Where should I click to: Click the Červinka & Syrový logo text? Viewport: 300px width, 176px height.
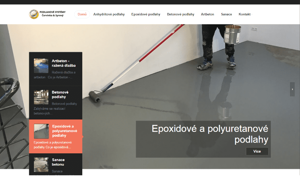click(52, 15)
